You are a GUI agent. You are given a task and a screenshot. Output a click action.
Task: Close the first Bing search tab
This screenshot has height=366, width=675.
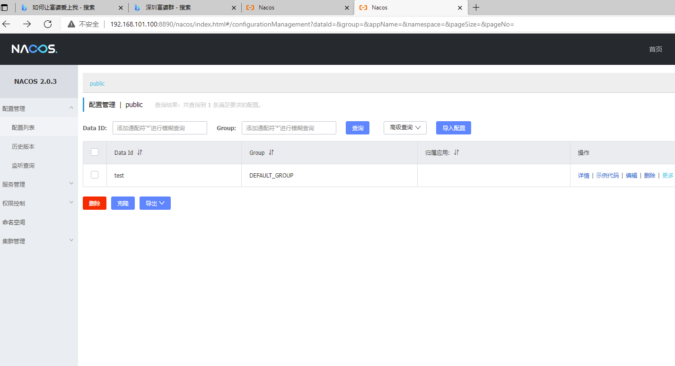[x=121, y=8]
